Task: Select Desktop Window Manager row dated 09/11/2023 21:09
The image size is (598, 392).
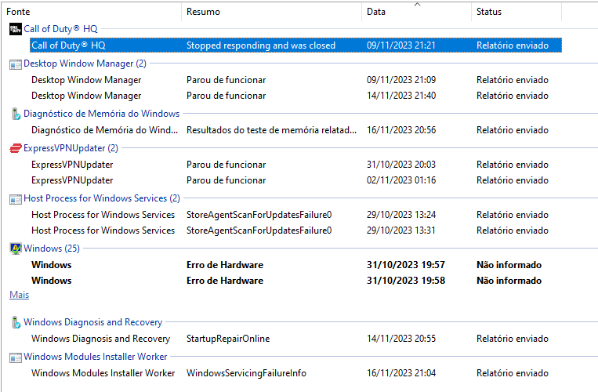Action: [295, 80]
